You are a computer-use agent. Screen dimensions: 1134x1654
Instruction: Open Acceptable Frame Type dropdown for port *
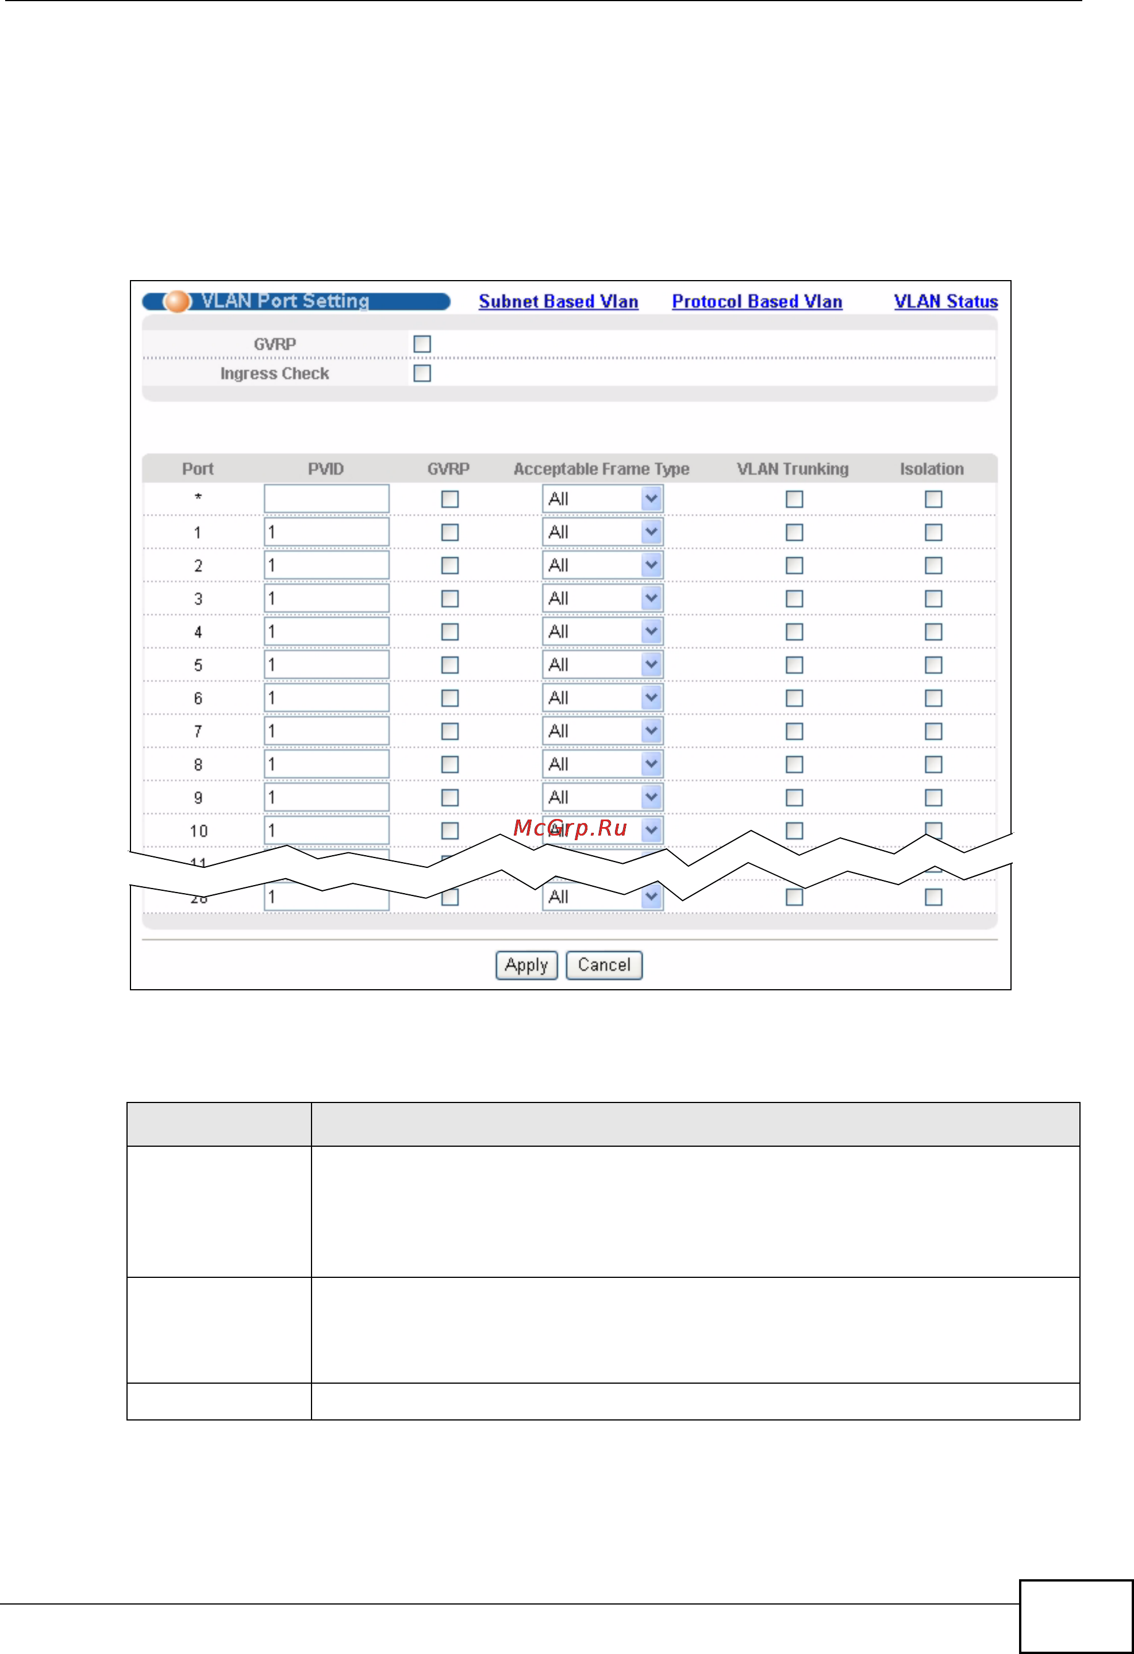(602, 499)
